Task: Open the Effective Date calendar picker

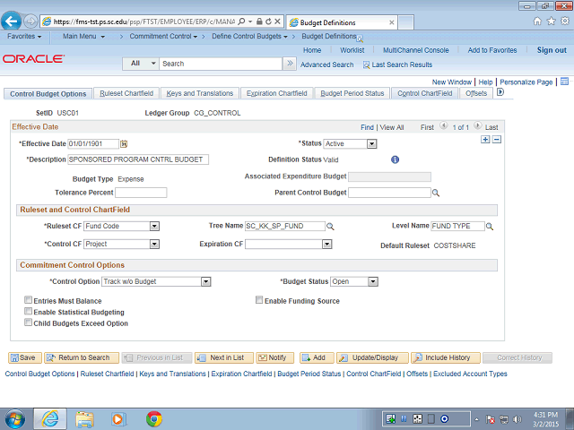Action: [x=124, y=144]
